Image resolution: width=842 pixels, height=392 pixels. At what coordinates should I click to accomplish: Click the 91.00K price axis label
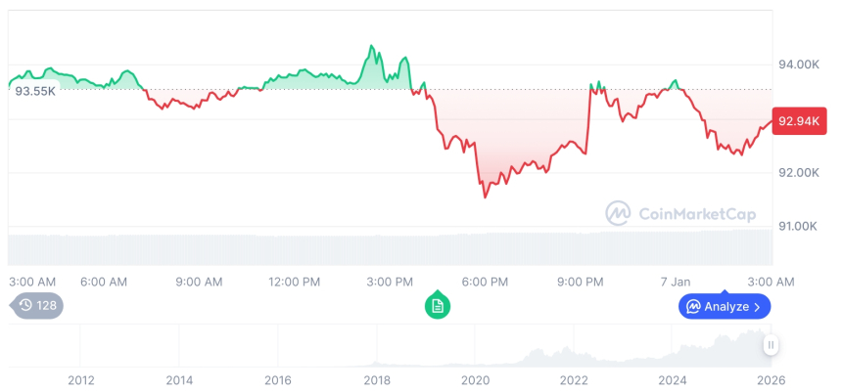pyautogui.click(x=798, y=226)
